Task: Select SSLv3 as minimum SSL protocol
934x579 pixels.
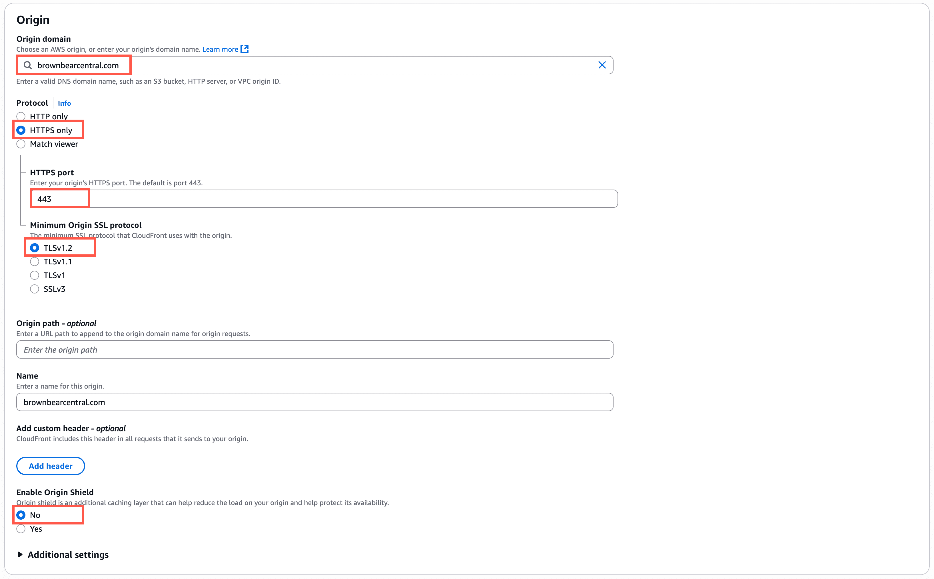Action: click(x=35, y=289)
